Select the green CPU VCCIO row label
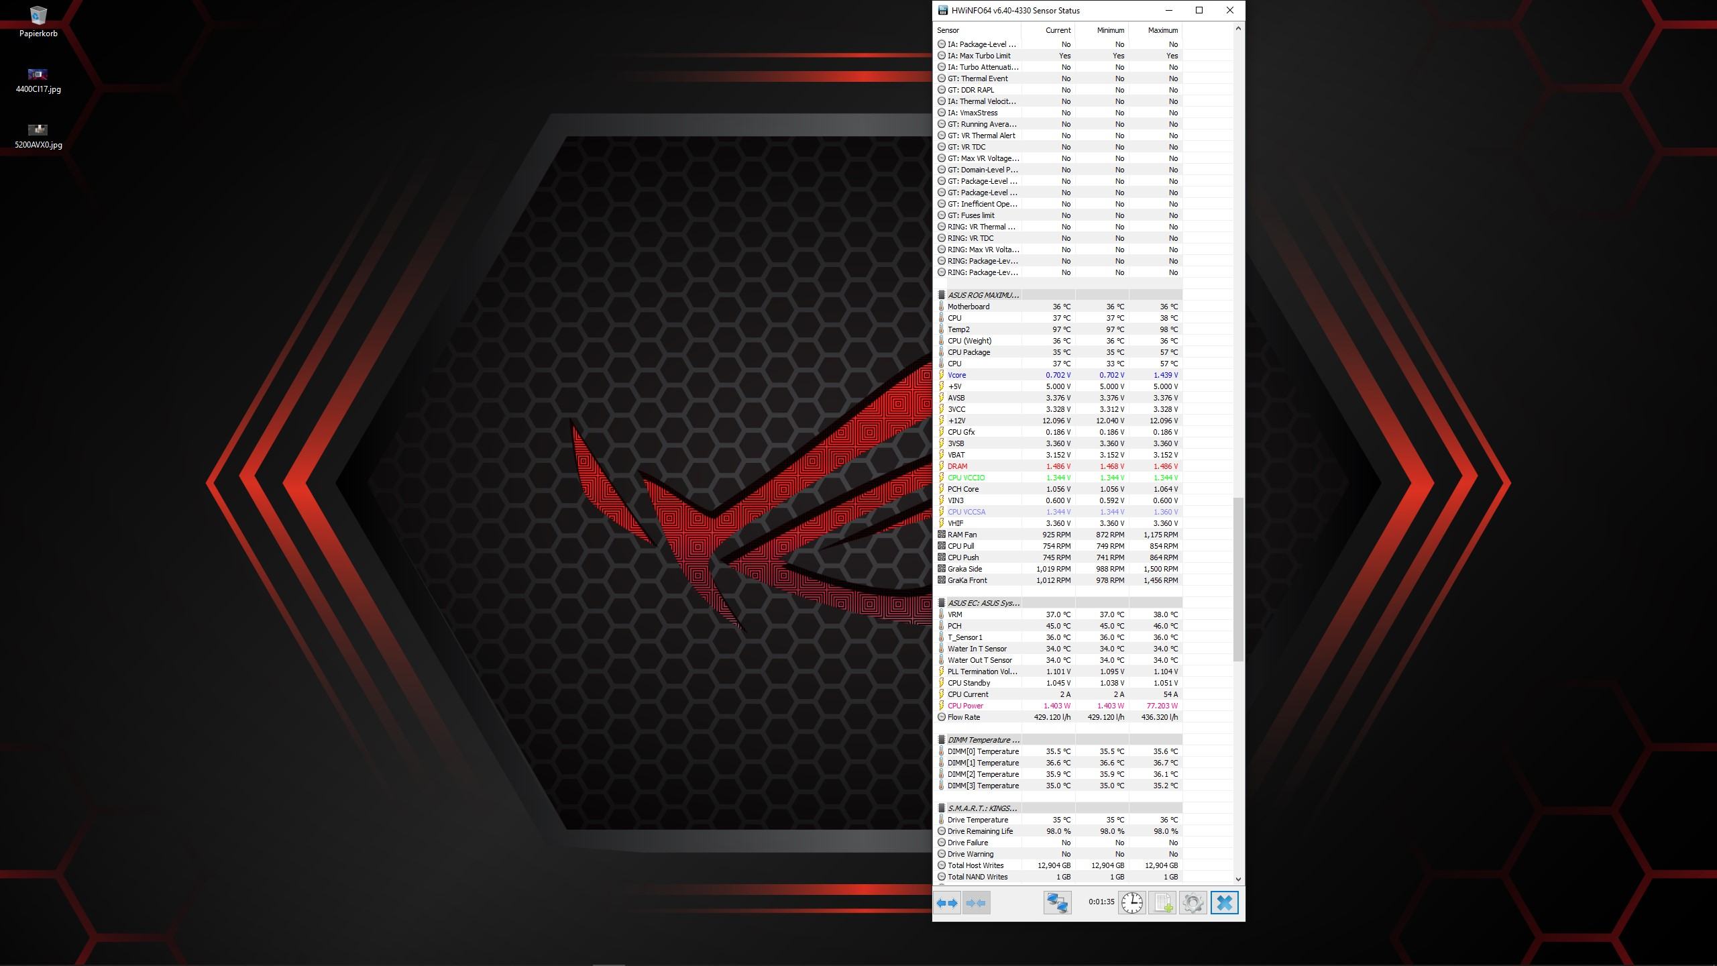Image resolution: width=1717 pixels, height=966 pixels. [x=966, y=478]
